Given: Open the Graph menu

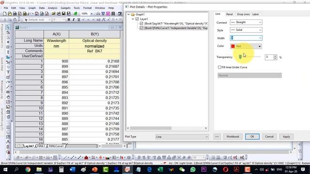Looking at the screenshot, I should [x=32, y=8].
